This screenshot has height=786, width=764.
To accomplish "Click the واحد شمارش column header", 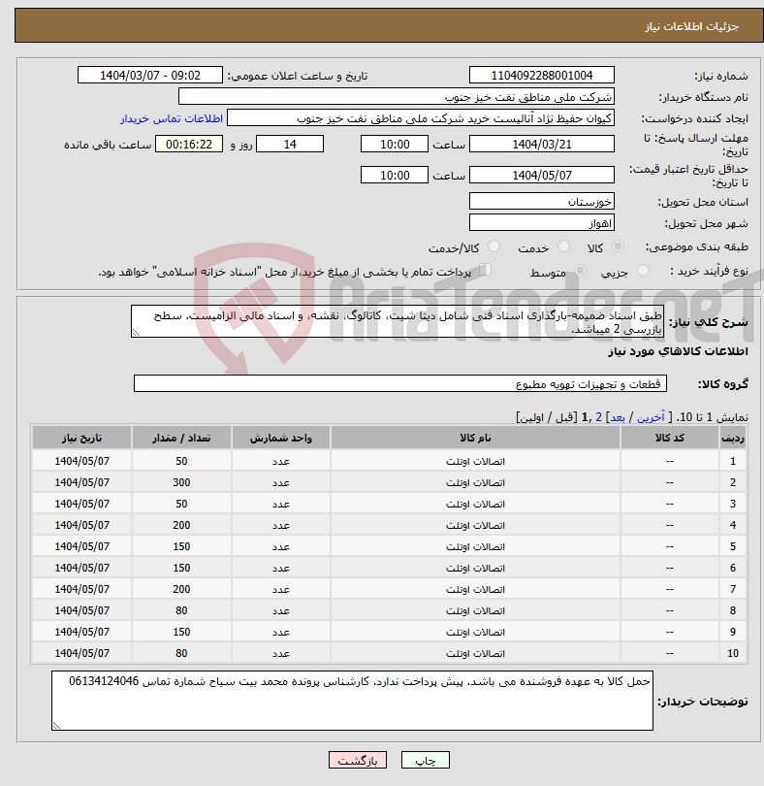I will [280, 438].
